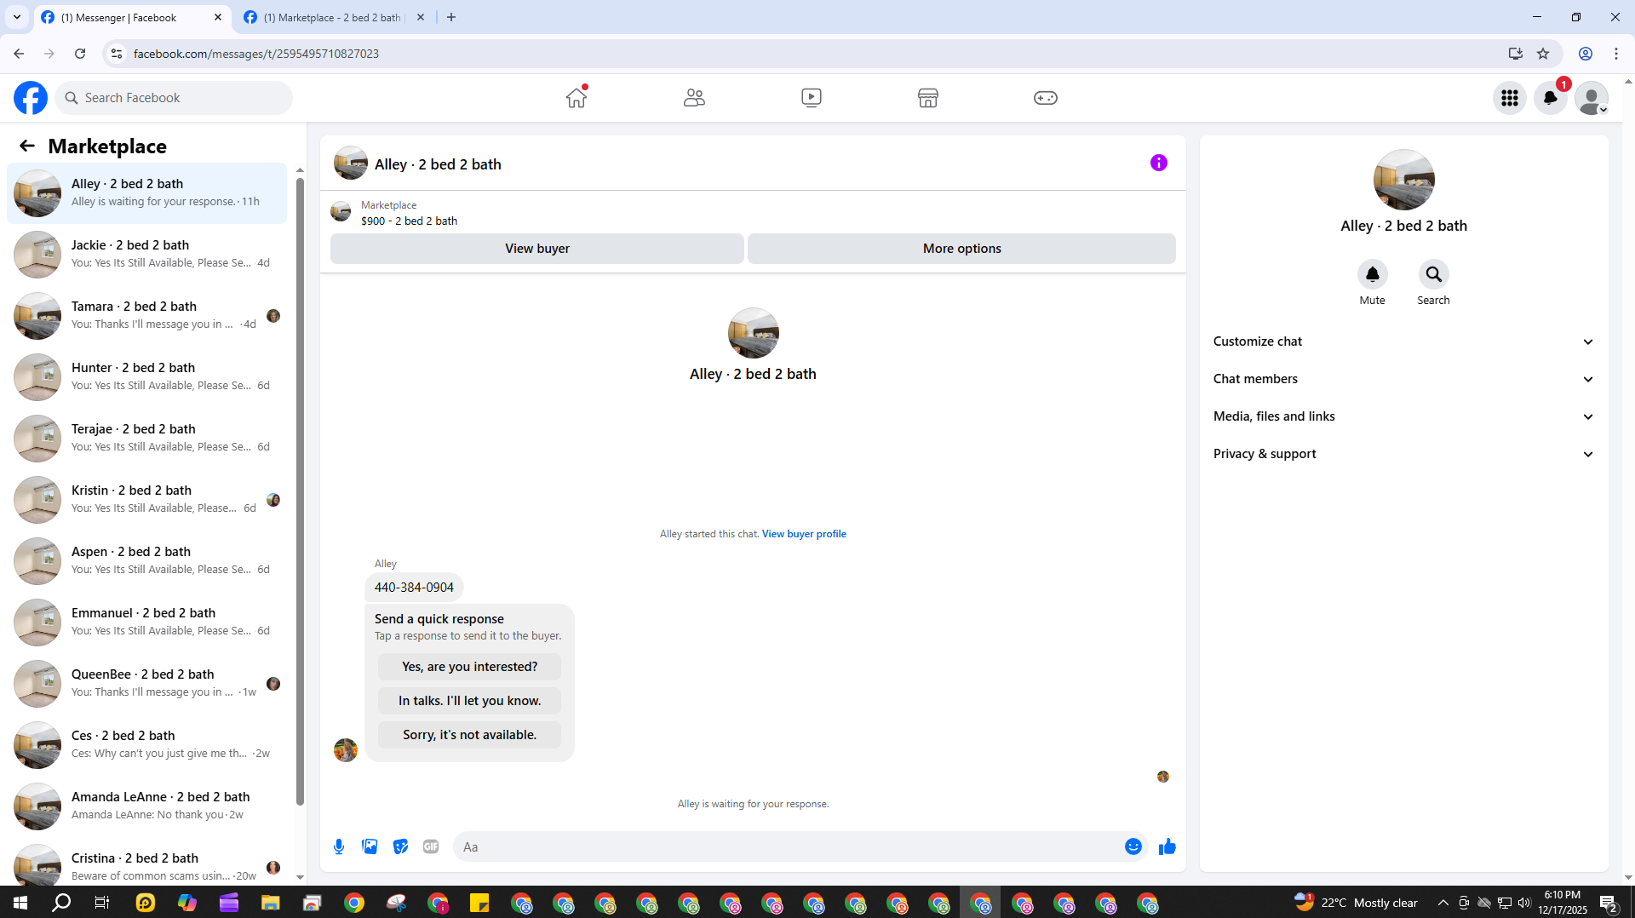Screen dimensions: 1635x918
Task: Click Search Facebook field
Action: (x=174, y=98)
